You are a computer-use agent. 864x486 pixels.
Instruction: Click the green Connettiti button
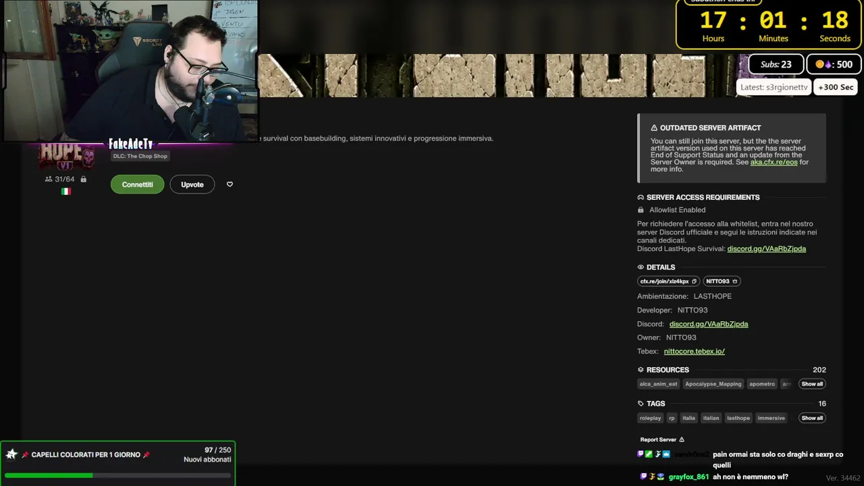pos(137,184)
